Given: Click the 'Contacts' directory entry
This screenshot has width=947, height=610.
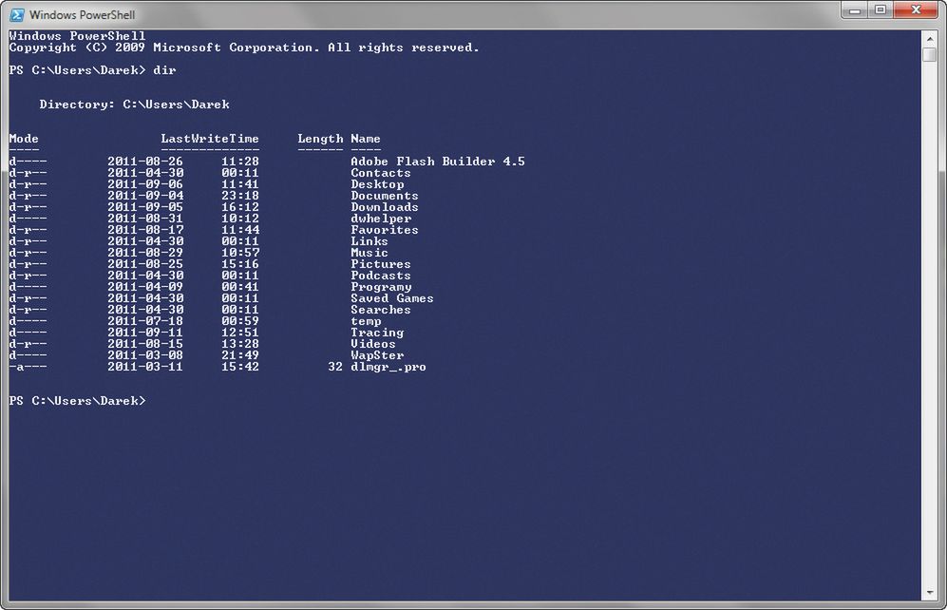Looking at the screenshot, I should tap(381, 173).
